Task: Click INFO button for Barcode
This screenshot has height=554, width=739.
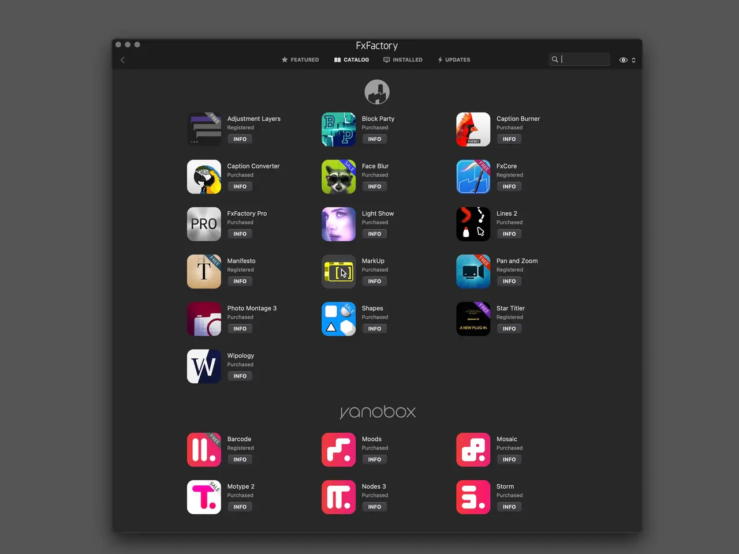Action: [240, 459]
